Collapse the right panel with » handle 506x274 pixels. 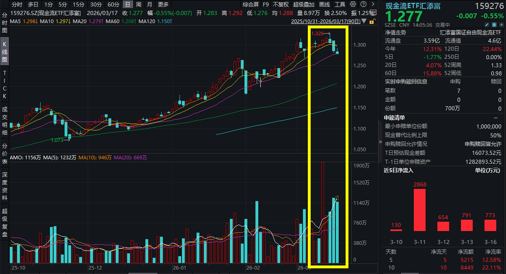[381, 142]
